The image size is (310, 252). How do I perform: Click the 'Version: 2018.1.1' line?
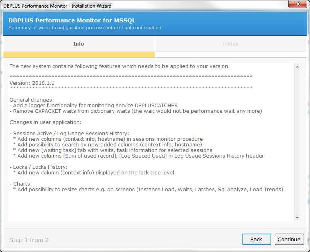tap(32, 83)
